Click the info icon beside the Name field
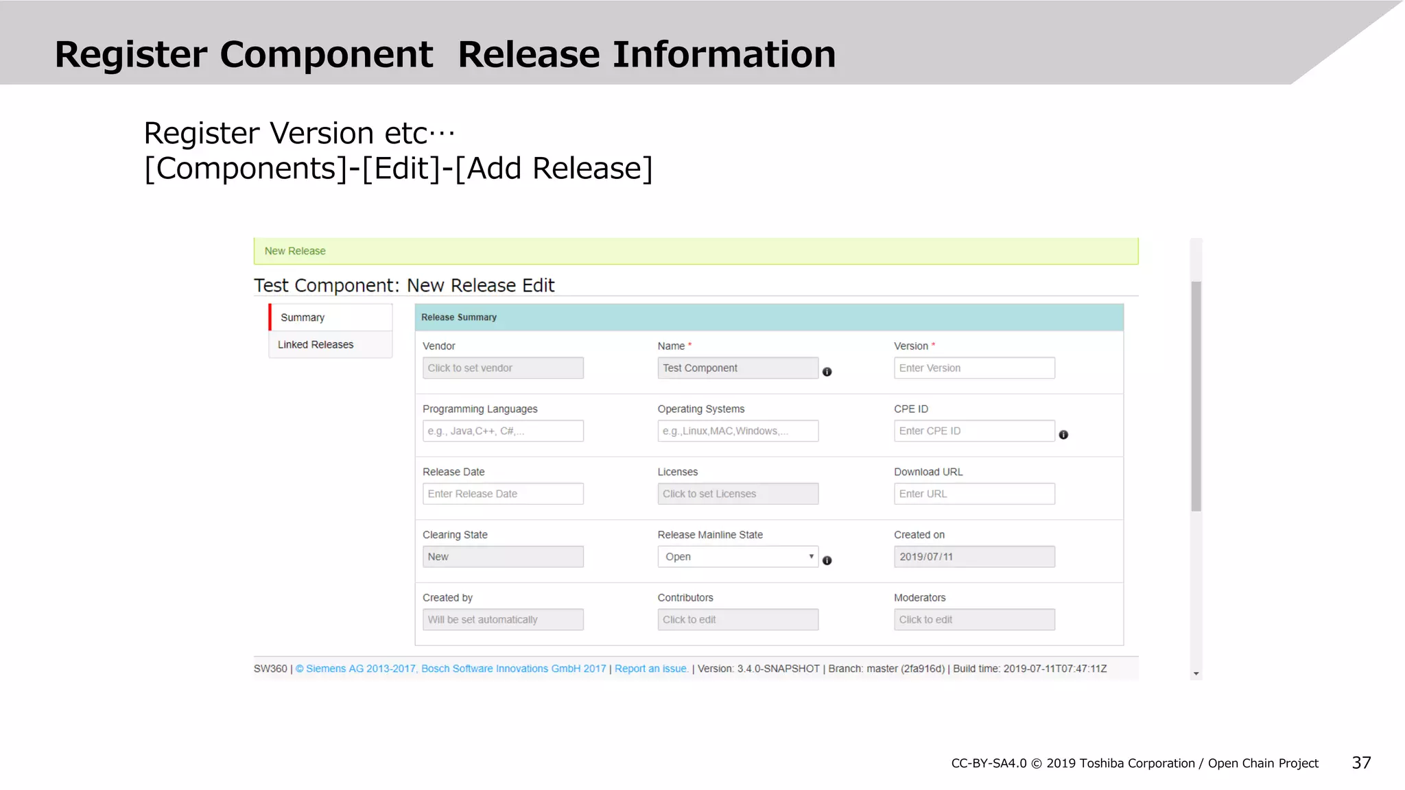Viewport: 1405px width, 790px height. (827, 372)
